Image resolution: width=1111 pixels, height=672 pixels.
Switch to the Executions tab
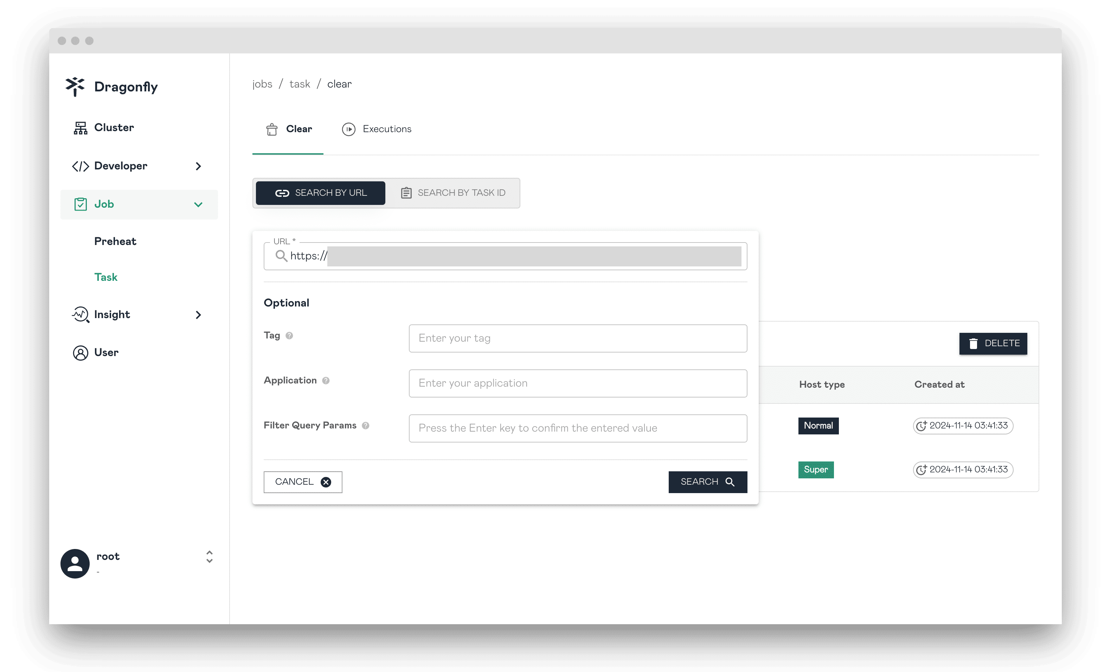coord(377,129)
